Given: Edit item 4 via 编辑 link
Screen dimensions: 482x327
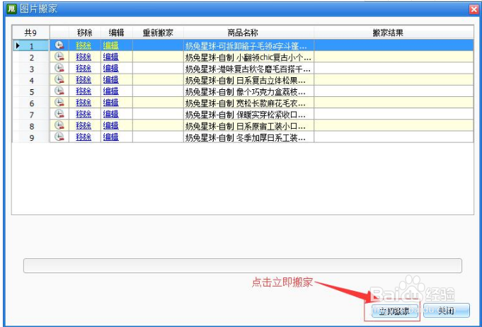Looking at the screenshot, I should tap(111, 80).
